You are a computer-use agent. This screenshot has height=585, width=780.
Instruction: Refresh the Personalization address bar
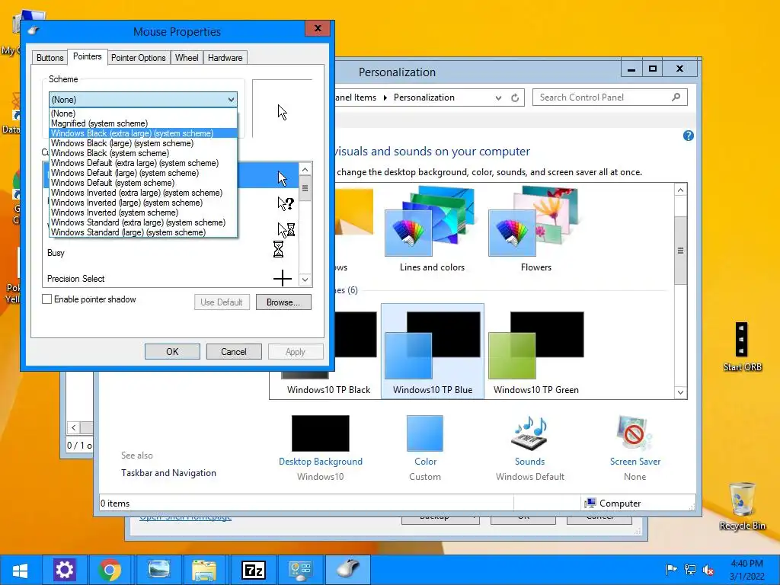(x=515, y=98)
